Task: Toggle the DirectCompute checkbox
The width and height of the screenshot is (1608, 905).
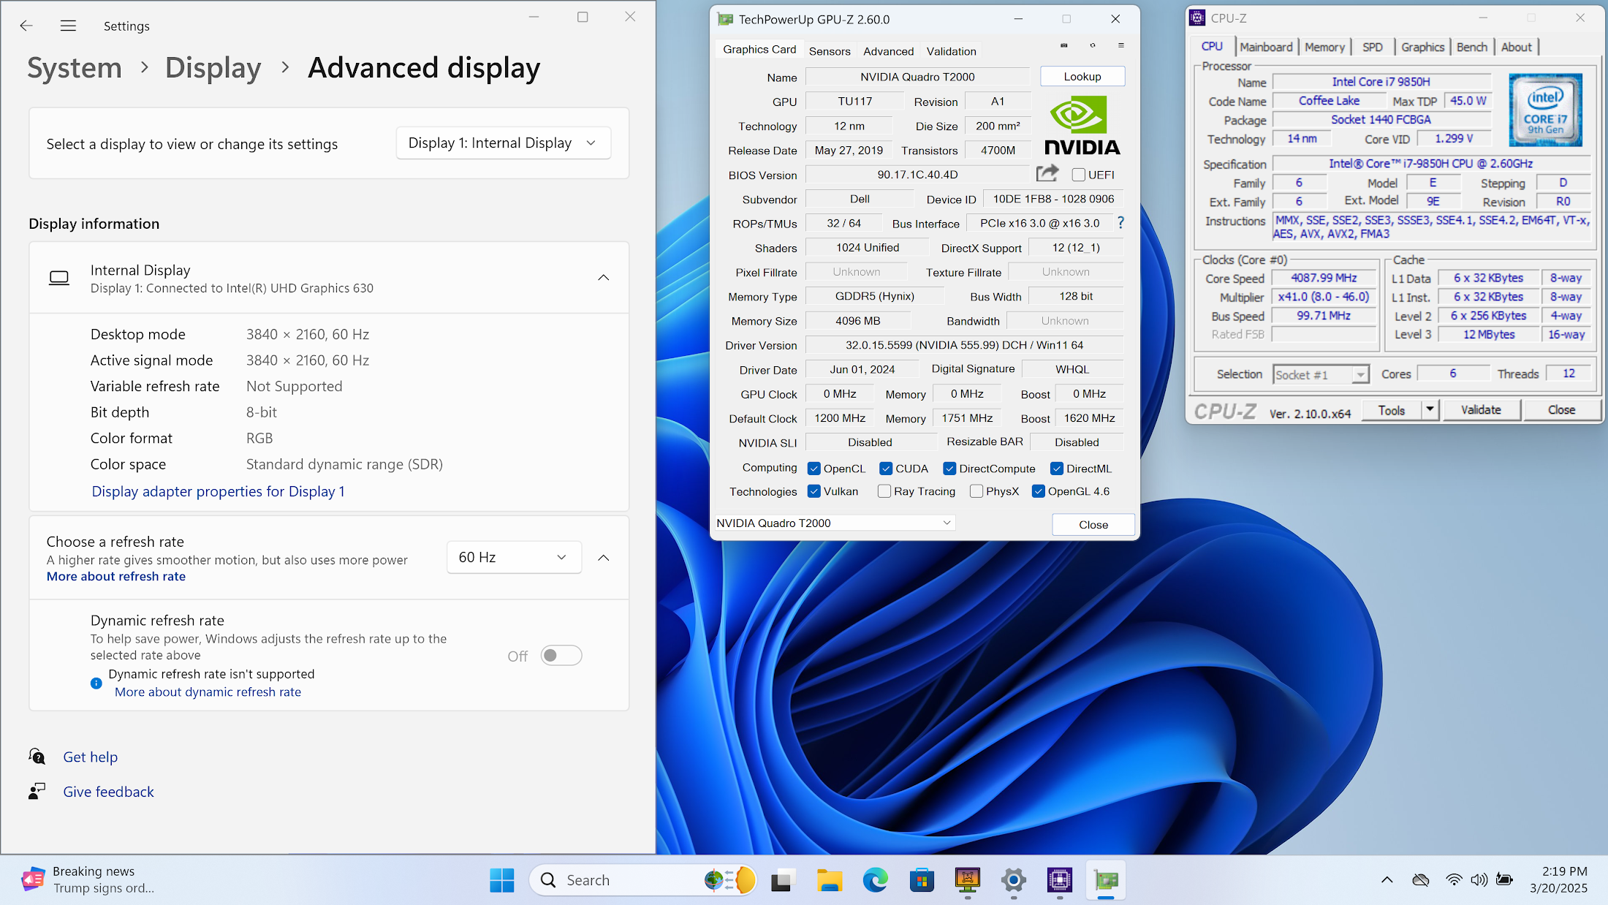Action: (949, 469)
